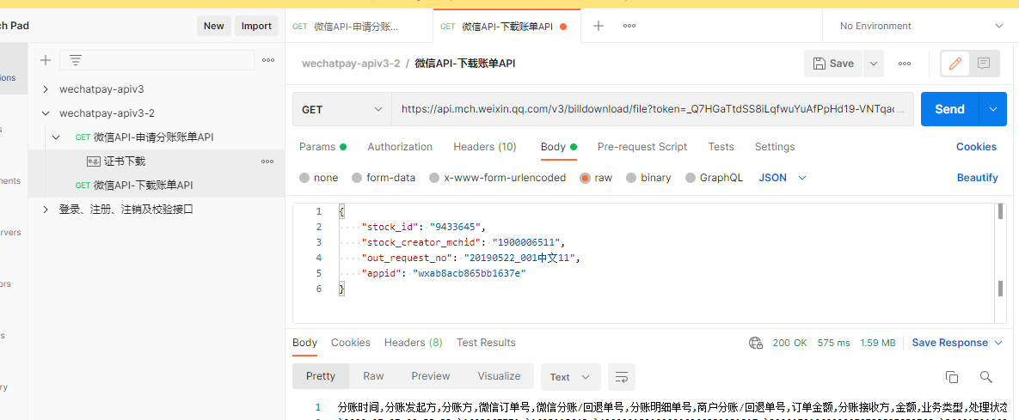Screen dimensions: 1019x420
Task: Search response with the magnifier icon
Action: [985, 377]
